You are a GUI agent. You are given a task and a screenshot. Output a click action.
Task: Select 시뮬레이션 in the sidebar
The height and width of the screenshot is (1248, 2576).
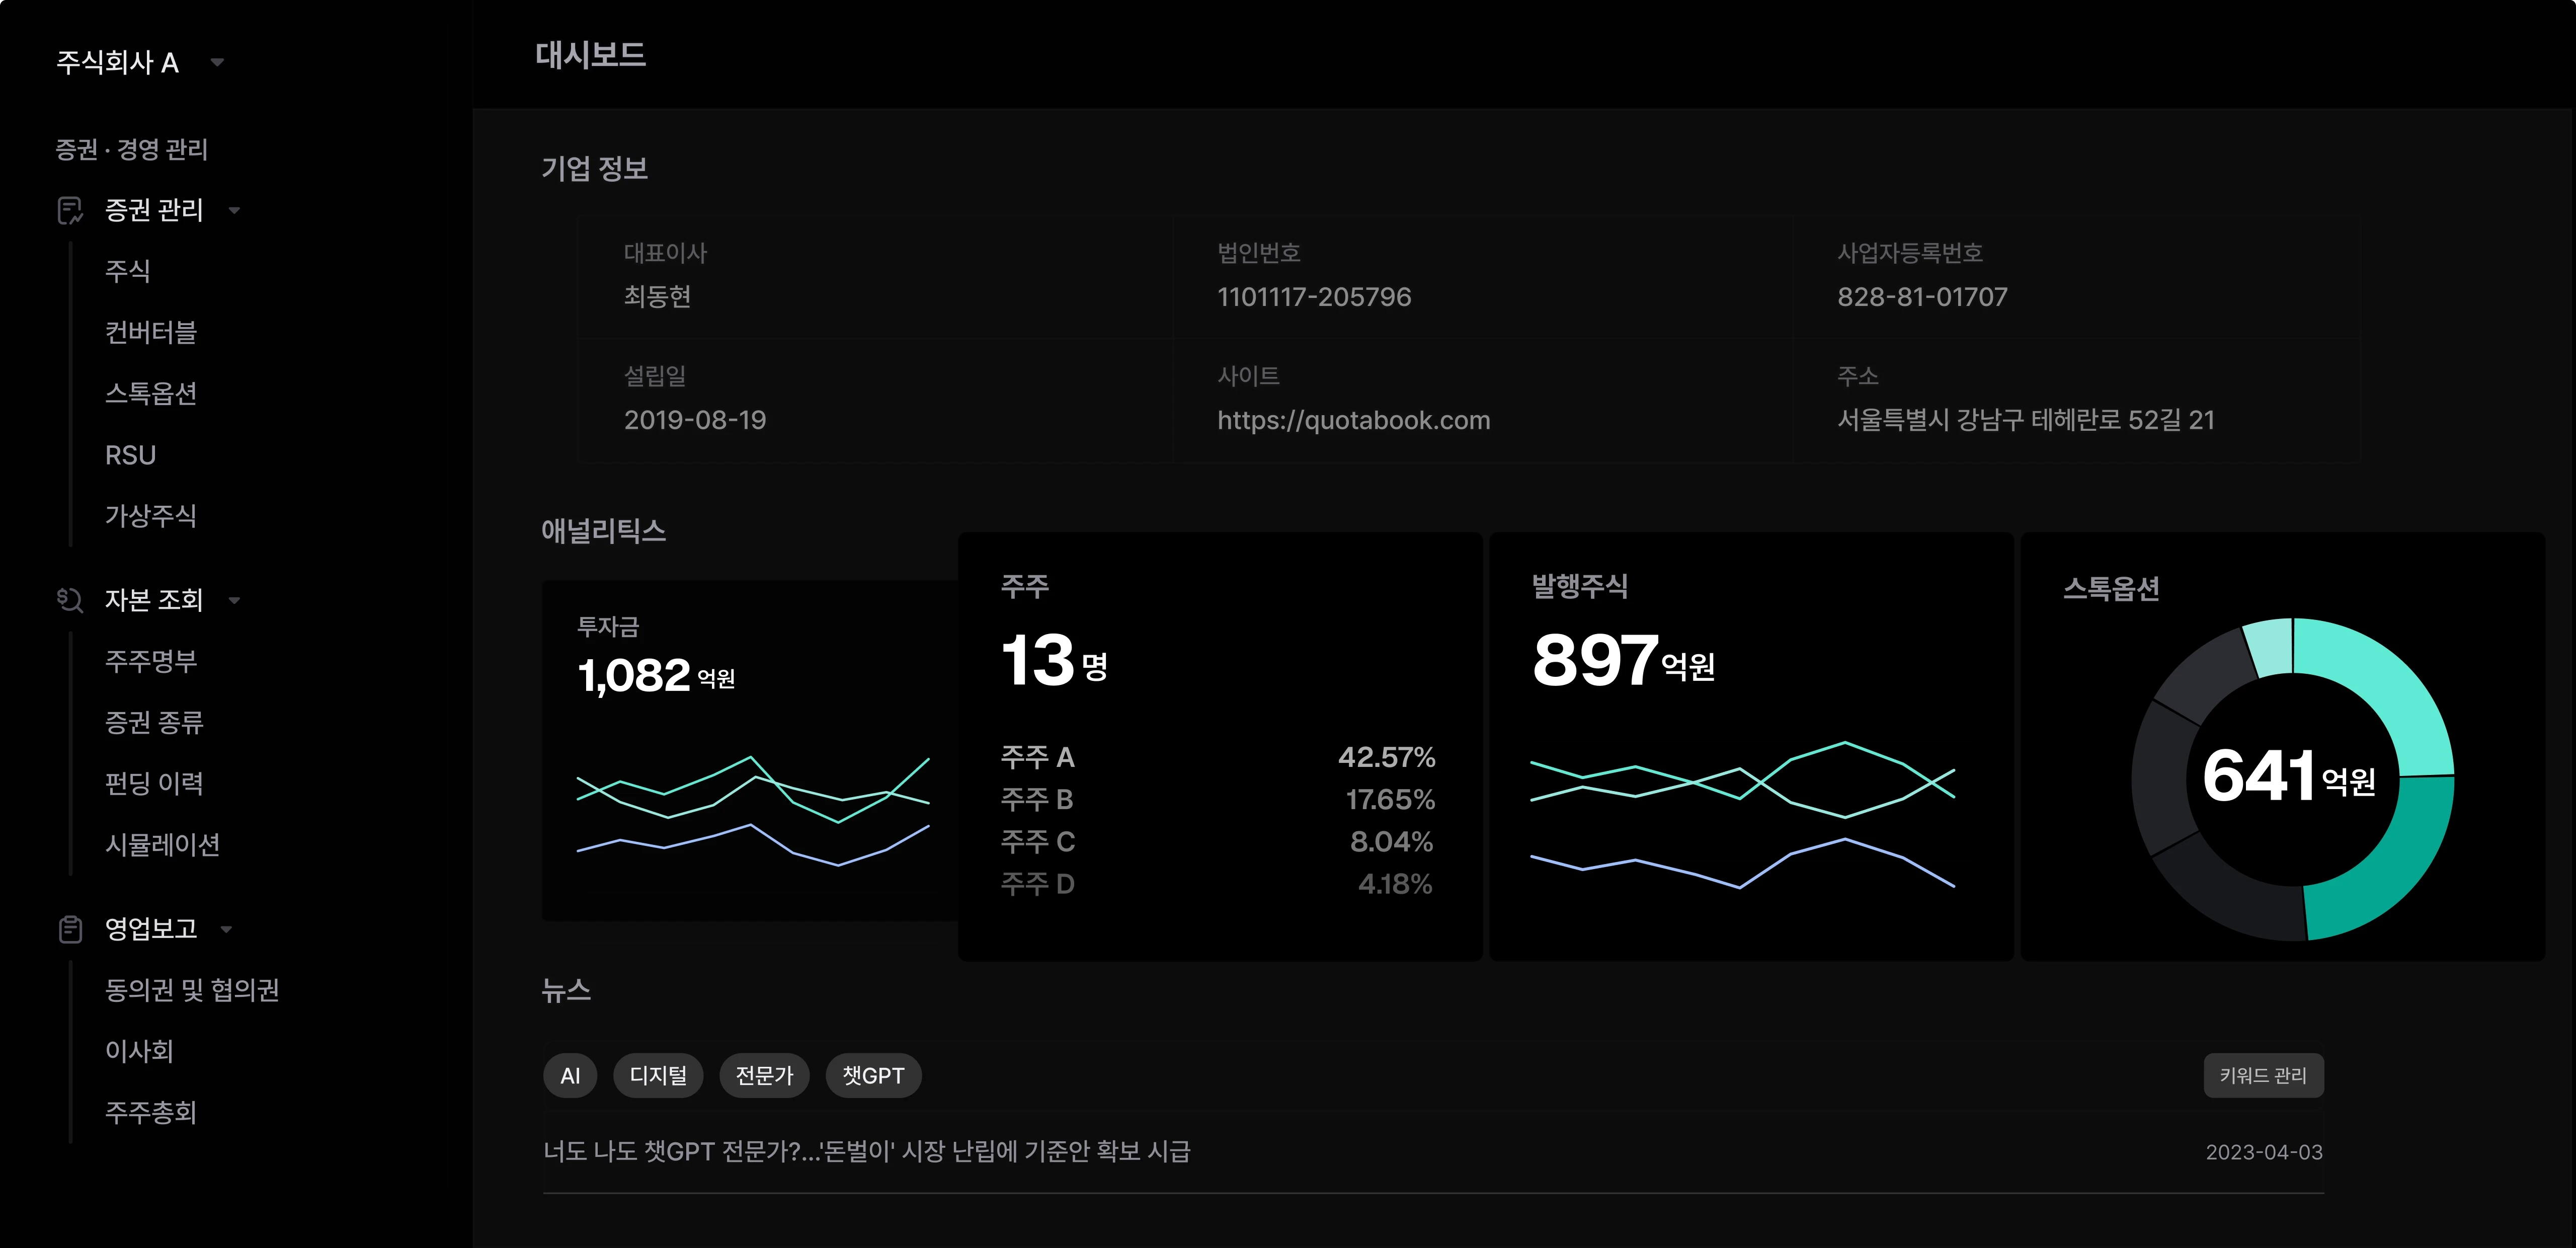163,845
